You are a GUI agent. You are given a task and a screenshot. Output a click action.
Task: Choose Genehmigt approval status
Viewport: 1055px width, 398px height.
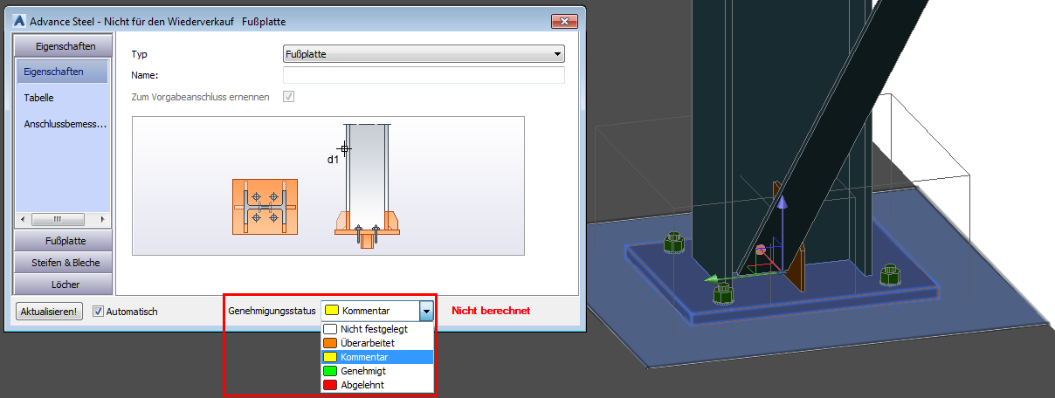pos(377,371)
